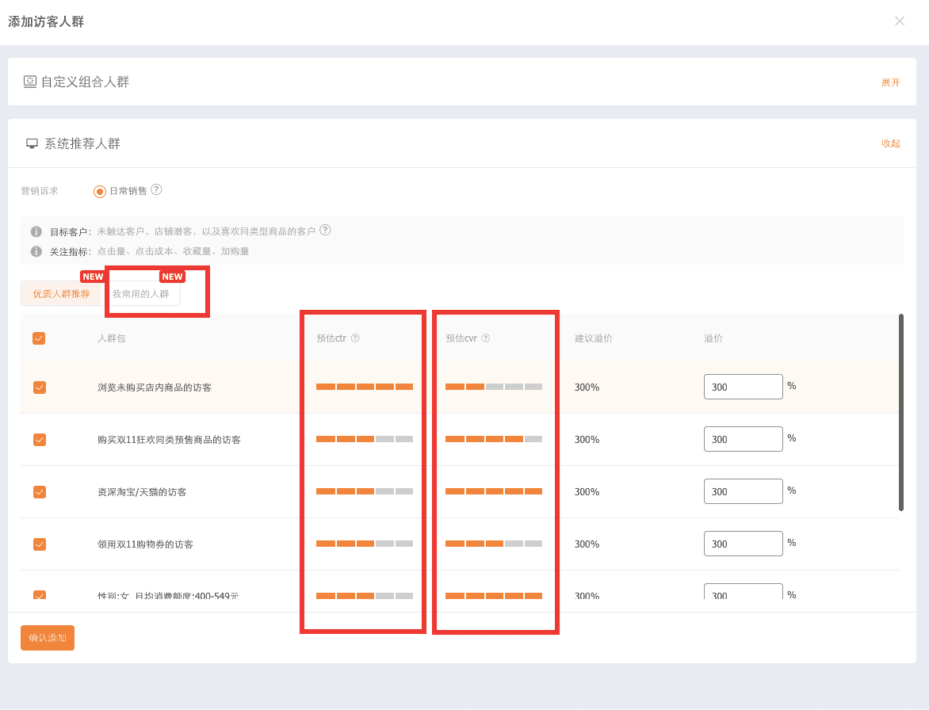Collapse 系统推荐人群 section via 收起
This screenshot has height=710, width=929.
pos(890,143)
